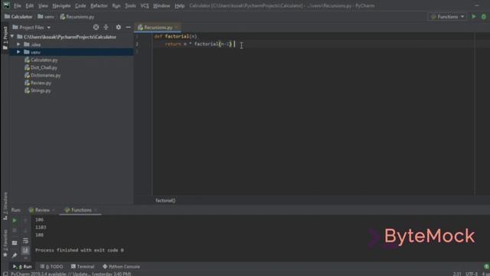Open the Window menu

tap(162, 5)
